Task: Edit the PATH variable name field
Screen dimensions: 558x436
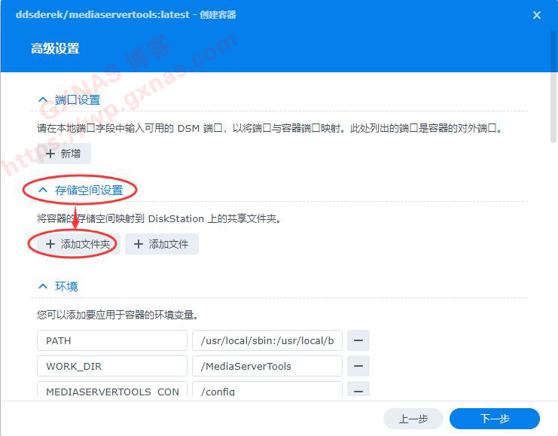Action: point(111,340)
